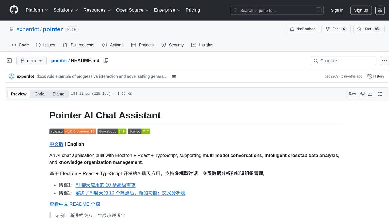Open the latest commit message link

point(102,76)
